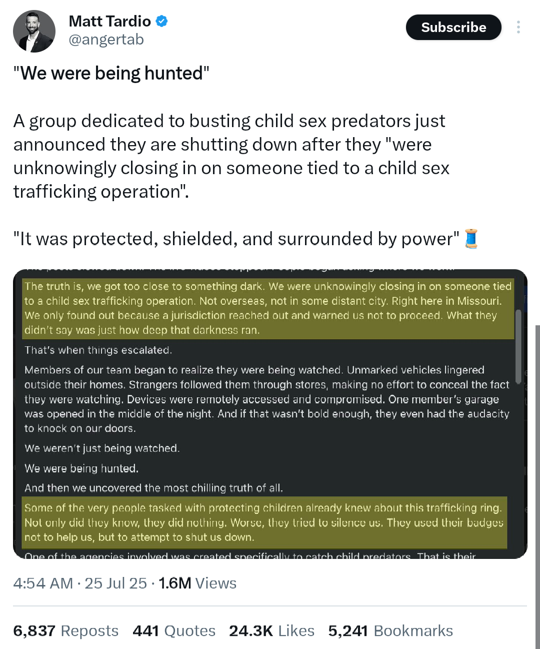This screenshot has height=649, width=540.
Task: Click the "We were being hunted" headline text
Action: pyautogui.click(x=111, y=74)
